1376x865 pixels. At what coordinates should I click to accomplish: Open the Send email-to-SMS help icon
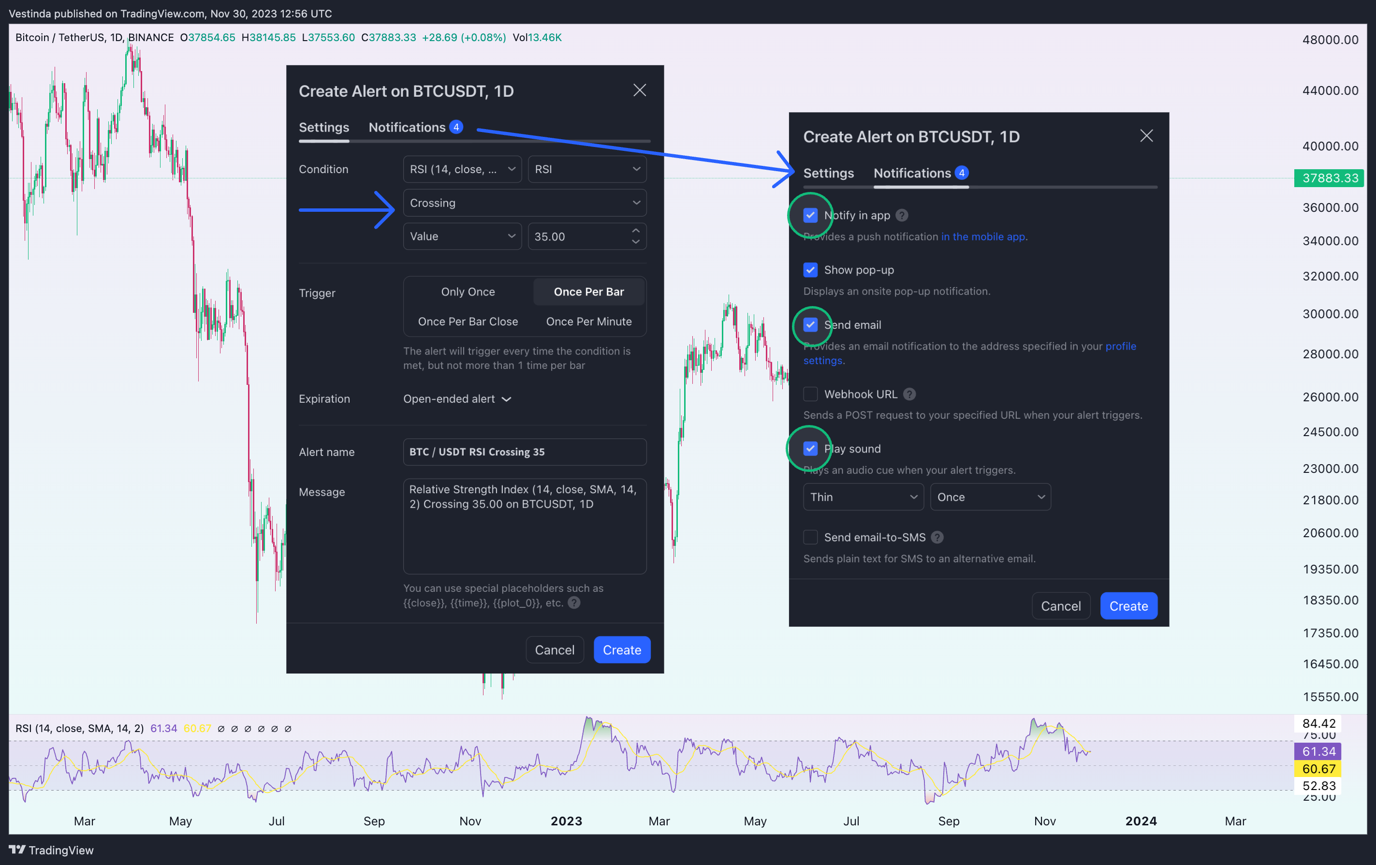coord(937,537)
